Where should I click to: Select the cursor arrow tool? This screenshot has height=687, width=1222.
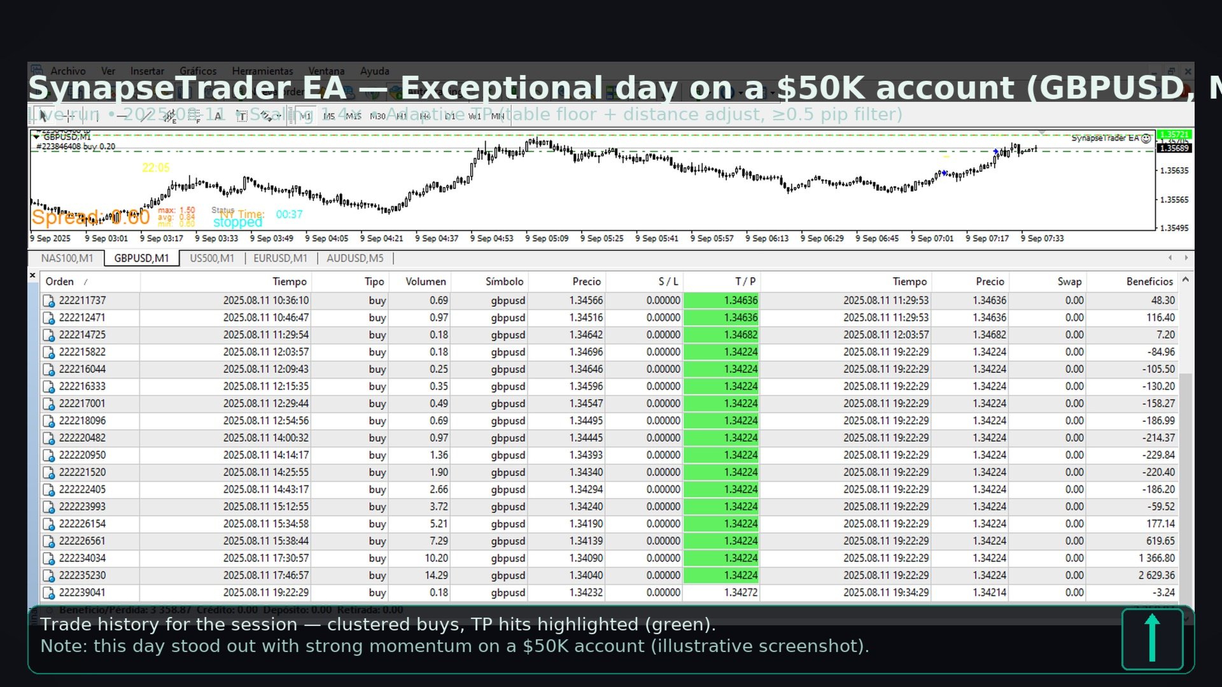(43, 116)
